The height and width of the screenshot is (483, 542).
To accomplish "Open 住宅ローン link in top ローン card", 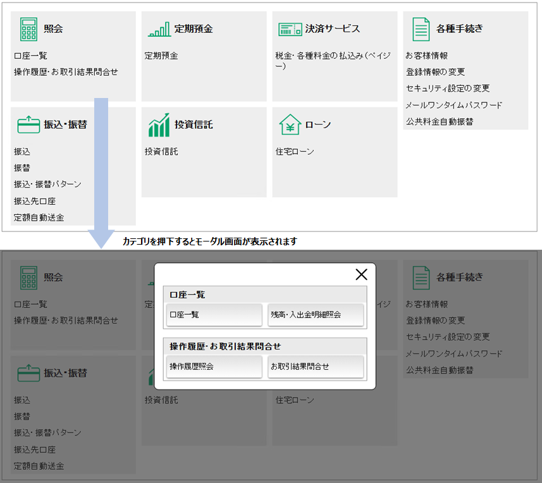I will [x=295, y=151].
